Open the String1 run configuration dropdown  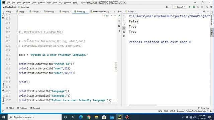180,7
